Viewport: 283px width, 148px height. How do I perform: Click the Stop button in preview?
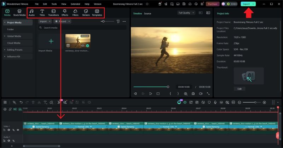[158, 93]
